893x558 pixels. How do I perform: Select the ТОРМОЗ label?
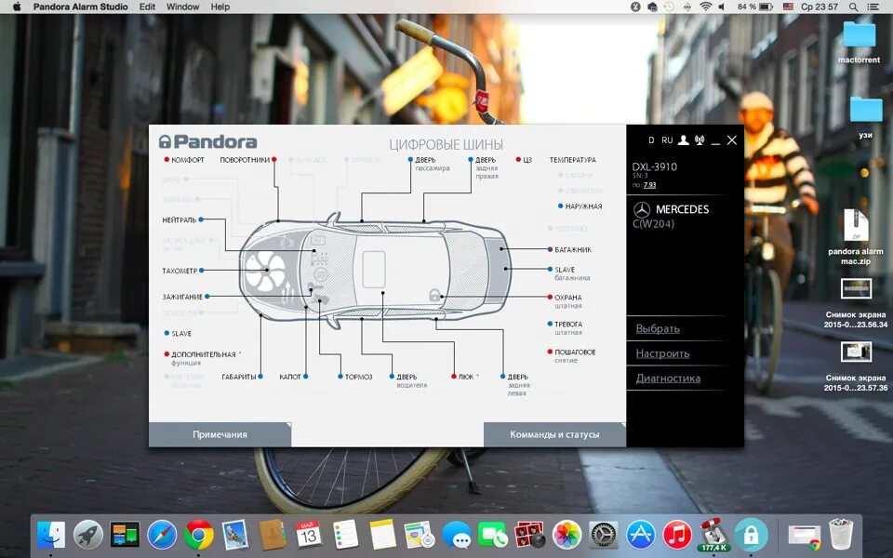tap(358, 377)
